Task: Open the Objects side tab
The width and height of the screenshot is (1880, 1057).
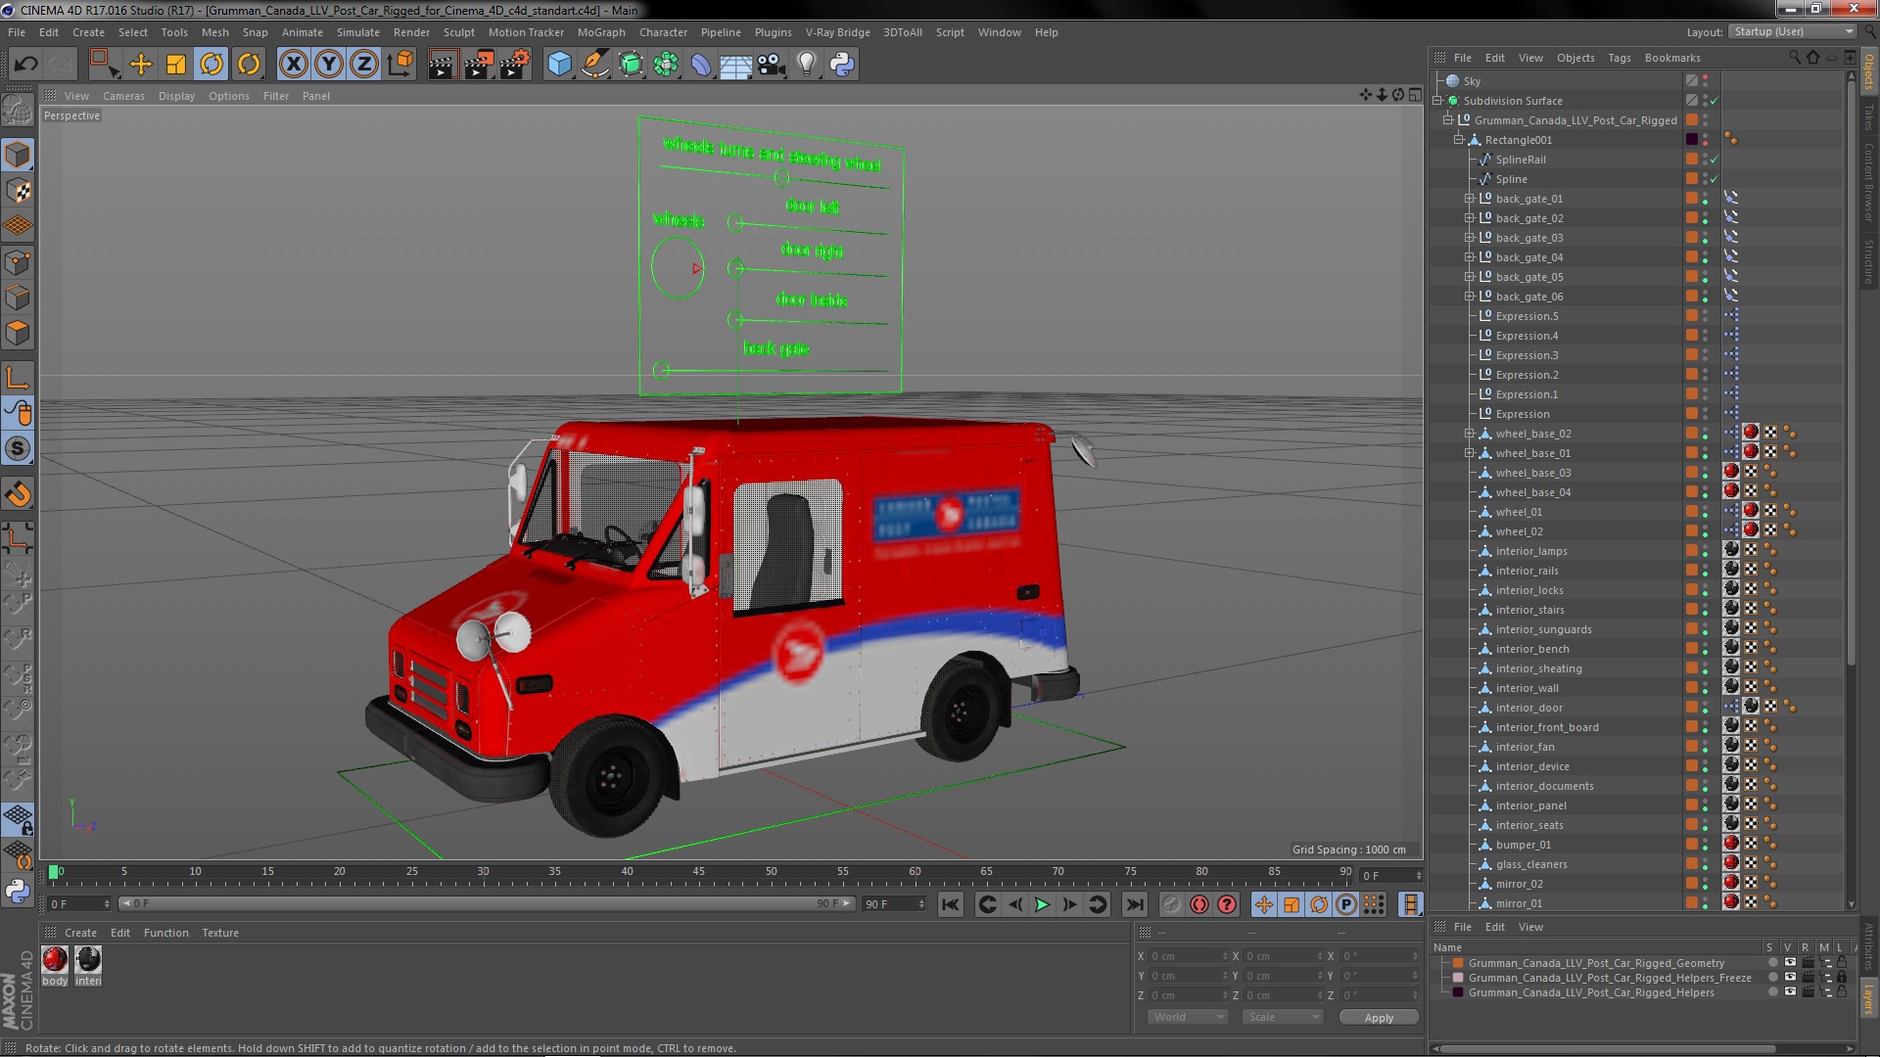Action: click(x=1868, y=72)
